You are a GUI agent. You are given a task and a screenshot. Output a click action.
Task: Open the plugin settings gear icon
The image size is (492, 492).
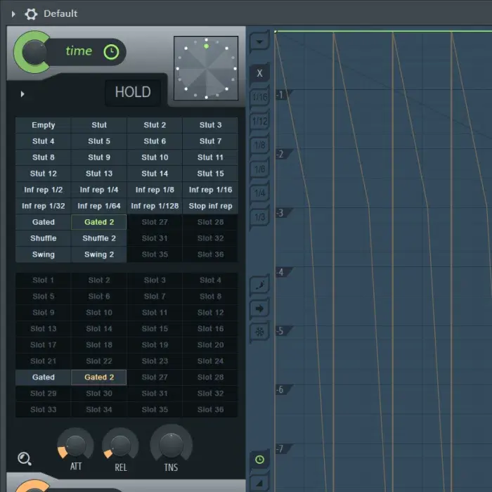point(31,14)
